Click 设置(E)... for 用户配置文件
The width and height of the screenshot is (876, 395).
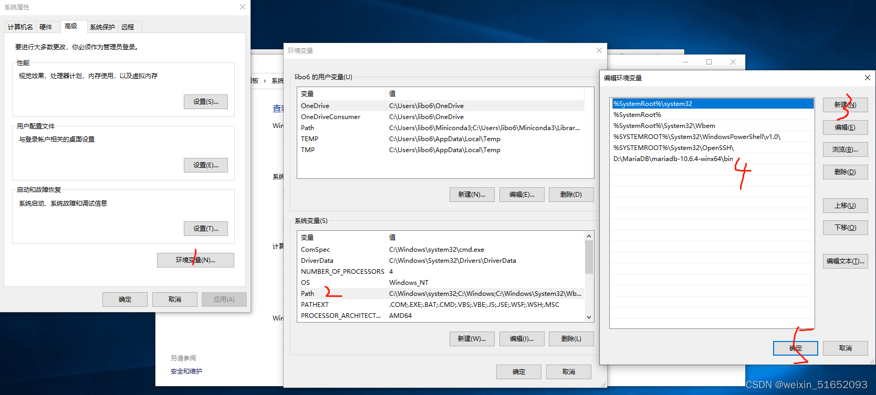[x=206, y=165]
